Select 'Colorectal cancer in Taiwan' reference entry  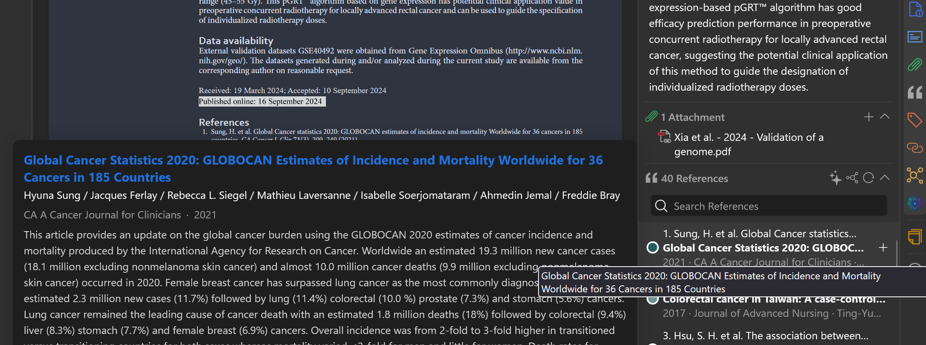click(x=774, y=300)
